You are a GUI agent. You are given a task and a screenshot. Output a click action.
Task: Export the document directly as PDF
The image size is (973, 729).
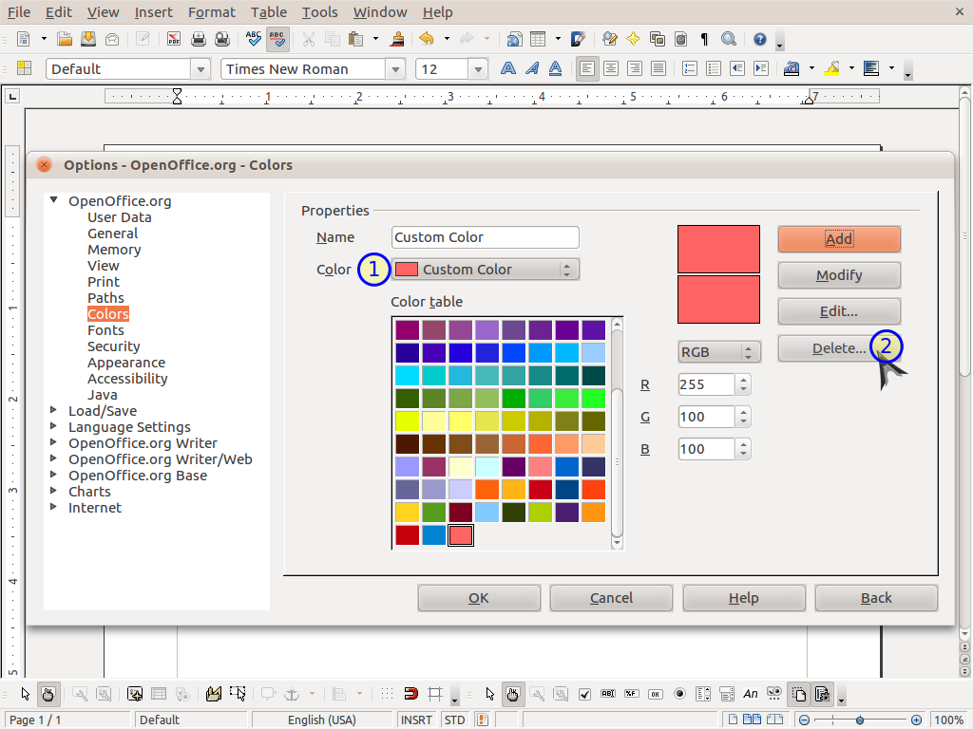pyautogui.click(x=174, y=40)
